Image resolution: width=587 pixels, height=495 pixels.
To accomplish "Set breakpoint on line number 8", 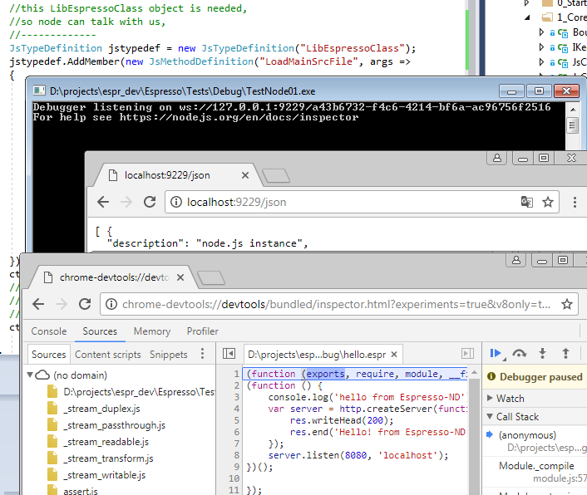I will 237,455.
